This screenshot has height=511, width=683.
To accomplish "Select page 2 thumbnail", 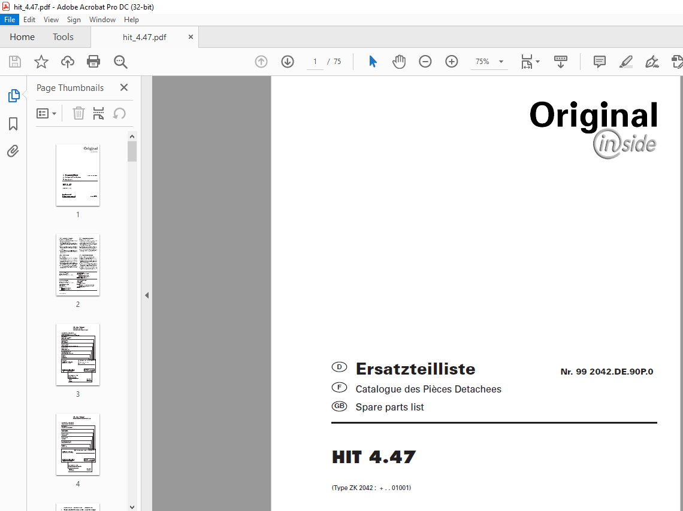I will click(78, 265).
